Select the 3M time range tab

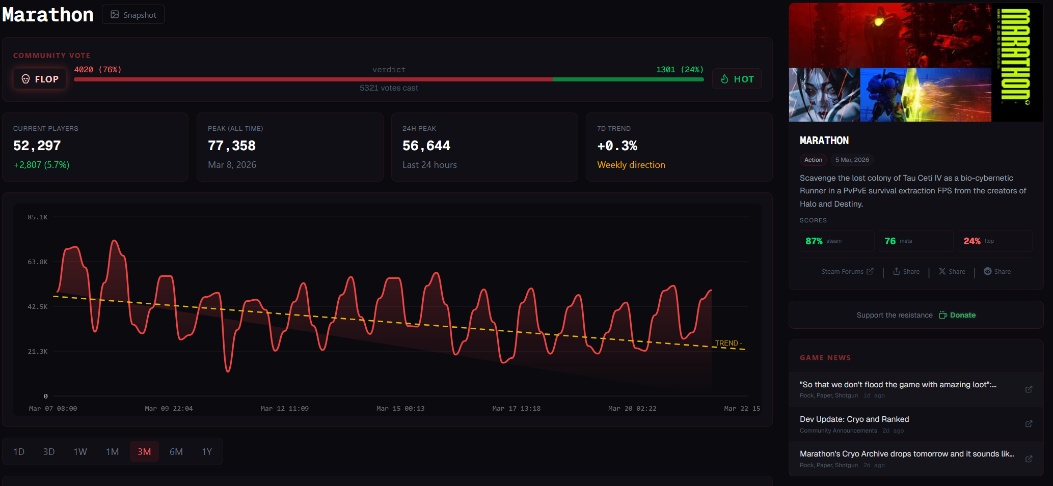click(x=144, y=452)
